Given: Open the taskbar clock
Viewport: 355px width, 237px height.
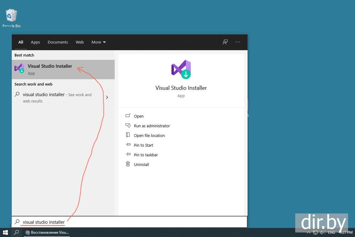Looking at the screenshot, I should point(346,232).
